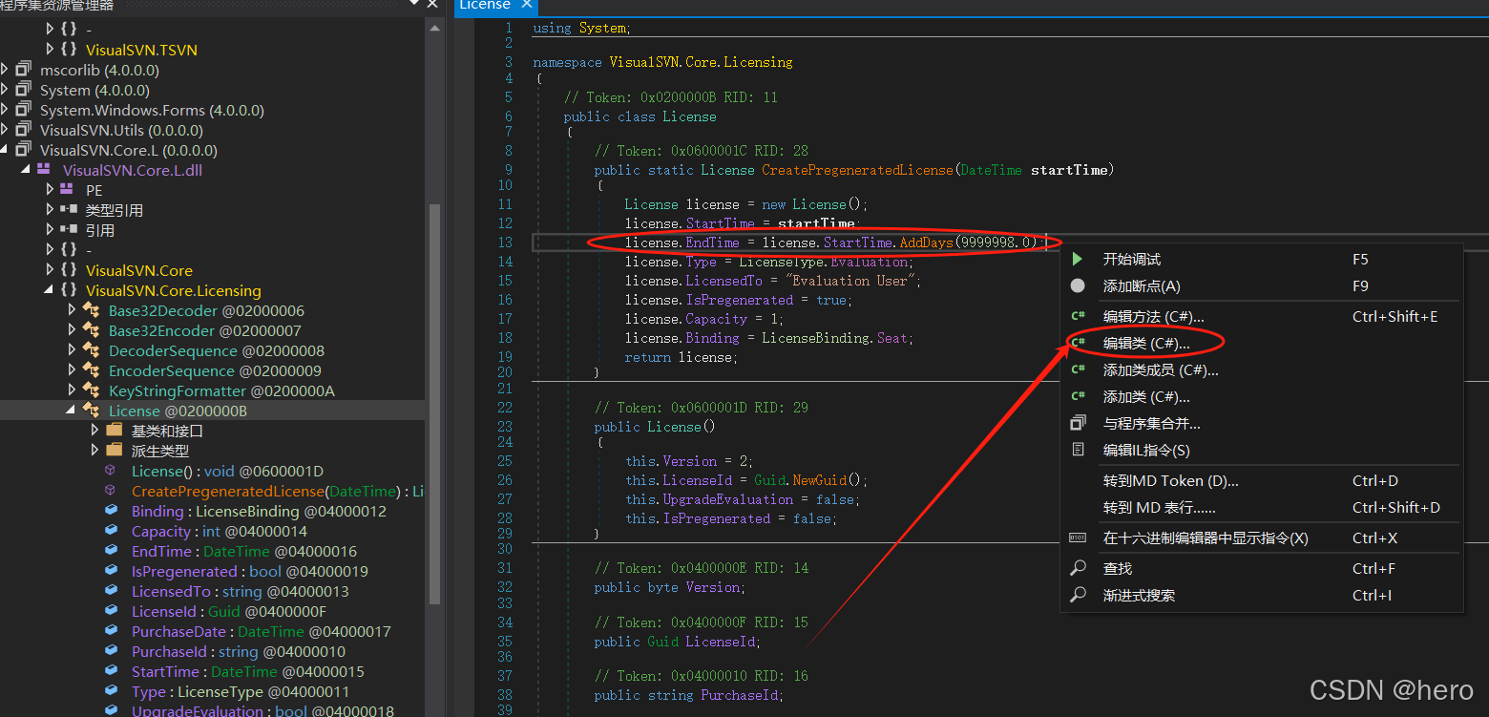Expand the 派生类型 folder node

[95, 451]
